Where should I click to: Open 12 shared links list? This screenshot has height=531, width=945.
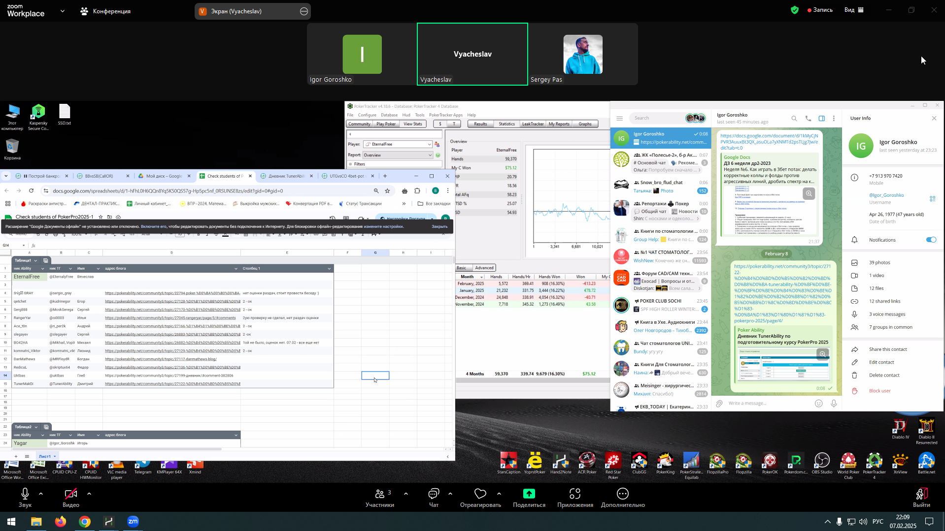884,301
